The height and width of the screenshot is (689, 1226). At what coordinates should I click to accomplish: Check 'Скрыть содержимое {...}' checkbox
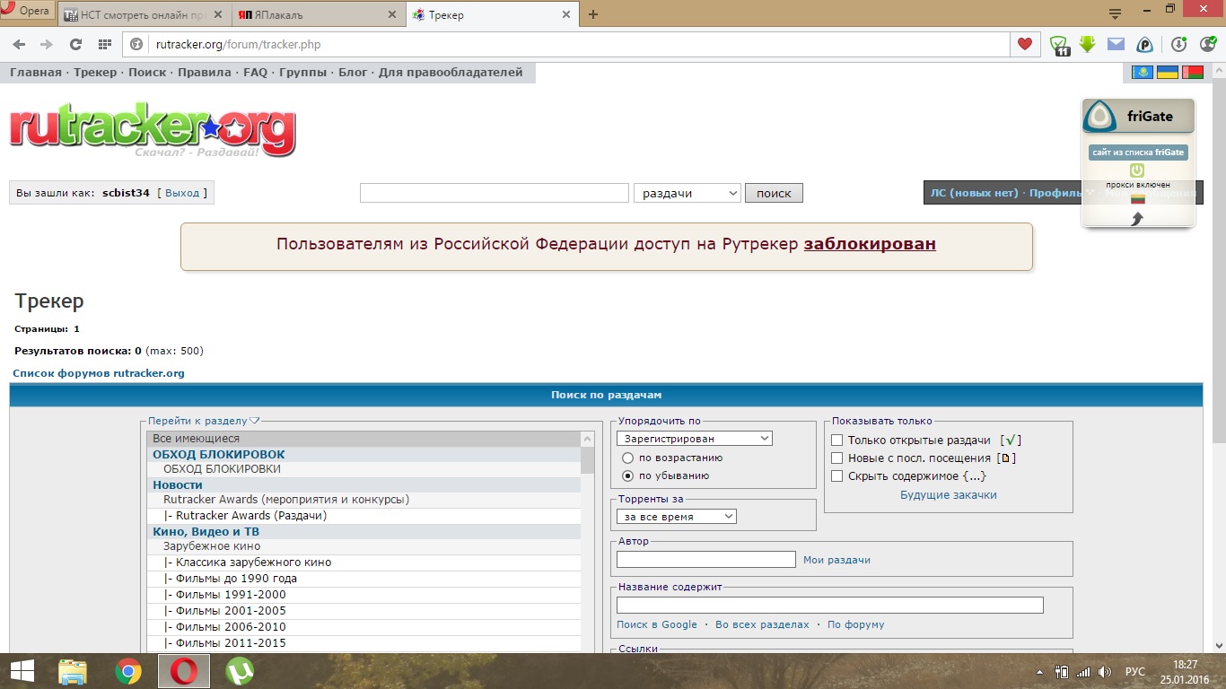pos(837,475)
